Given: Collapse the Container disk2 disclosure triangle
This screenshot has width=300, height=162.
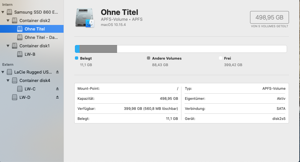Looking at the screenshot, I should (x=8, y=21).
